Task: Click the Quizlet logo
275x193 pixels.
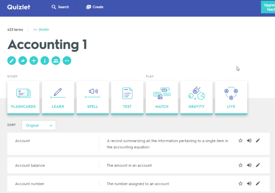Action: (19, 7)
